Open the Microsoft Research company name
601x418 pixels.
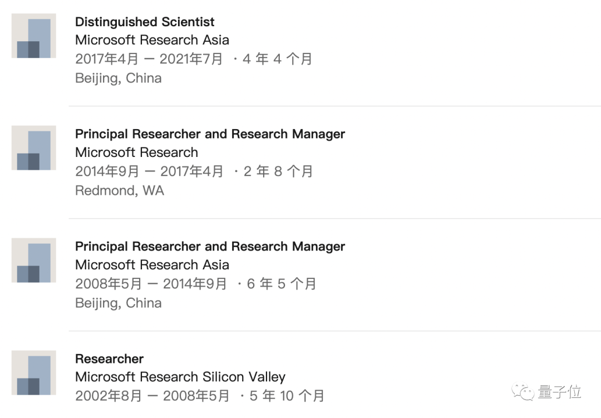[136, 153]
